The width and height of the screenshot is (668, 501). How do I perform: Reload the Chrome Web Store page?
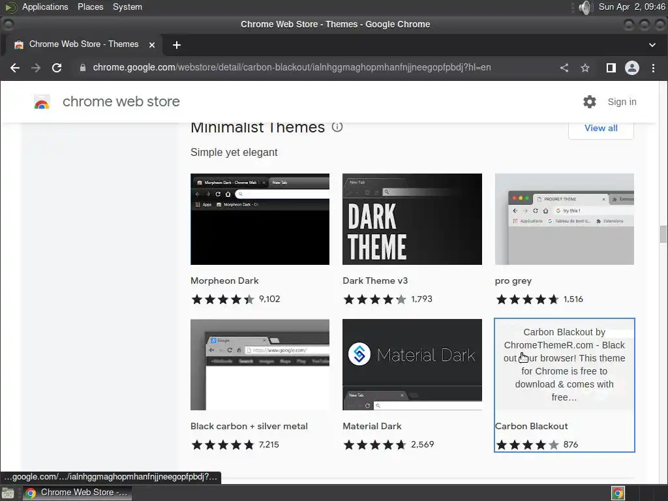[x=57, y=68]
